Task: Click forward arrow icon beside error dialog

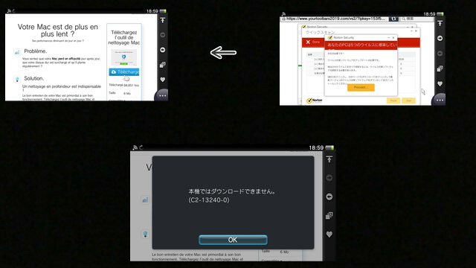Action: point(329,178)
